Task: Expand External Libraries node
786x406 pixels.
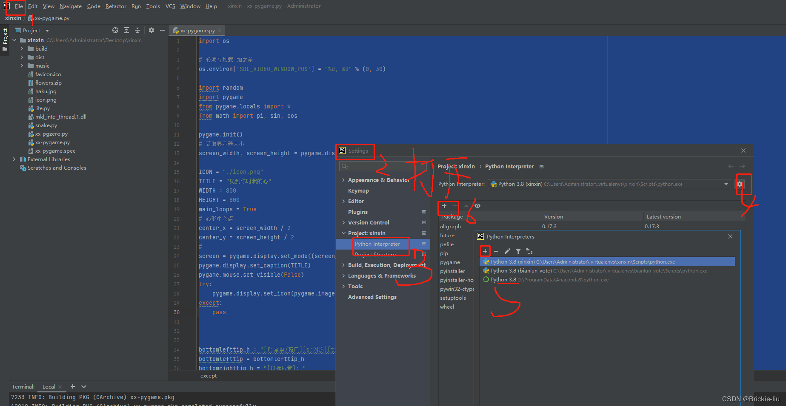Action: [14, 159]
